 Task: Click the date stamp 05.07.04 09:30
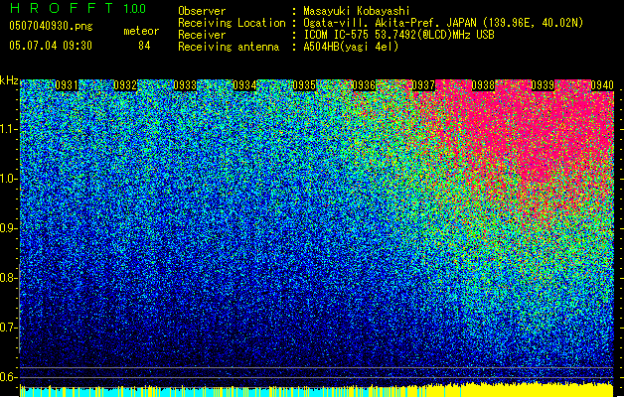(x=51, y=46)
